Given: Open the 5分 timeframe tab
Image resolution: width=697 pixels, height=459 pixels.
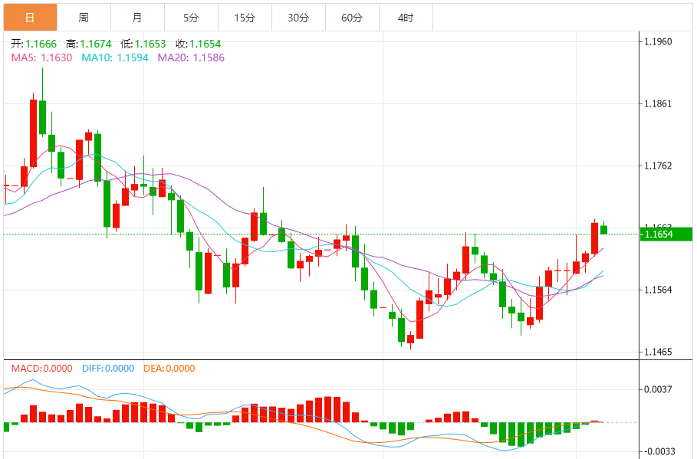Looking at the screenshot, I should (x=191, y=18).
